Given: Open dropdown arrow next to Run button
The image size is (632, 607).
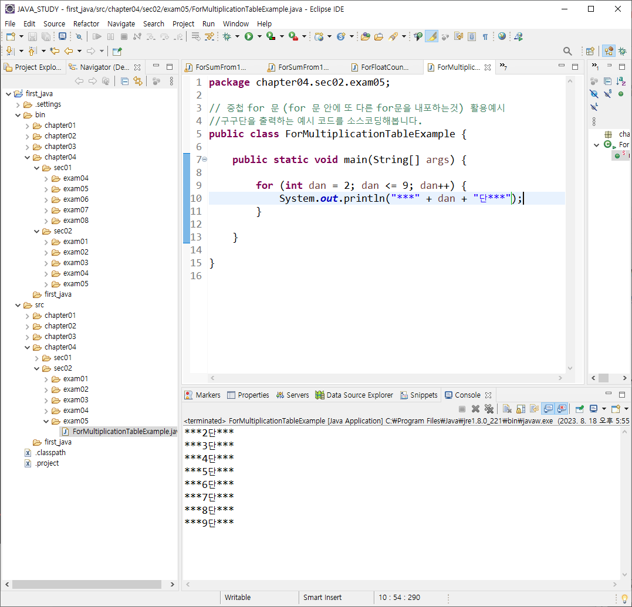Looking at the screenshot, I should [x=259, y=36].
